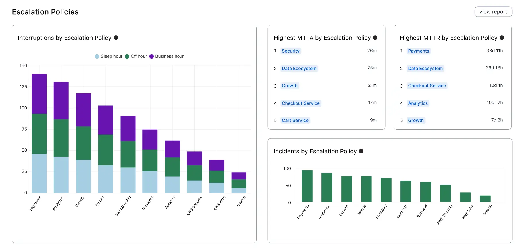Viewport: 524px width, 251px height.
Task: Toggle the Sleep hour legend item
Action: [x=109, y=56]
